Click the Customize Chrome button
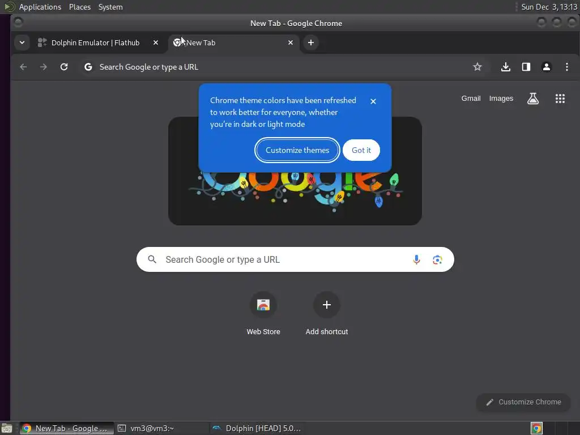The height and width of the screenshot is (435, 580). pyautogui.click(x=523, y=402)
